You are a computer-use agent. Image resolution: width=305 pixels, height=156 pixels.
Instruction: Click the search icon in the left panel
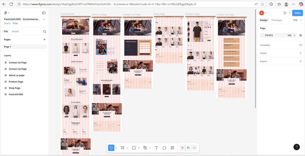(45, 31)
